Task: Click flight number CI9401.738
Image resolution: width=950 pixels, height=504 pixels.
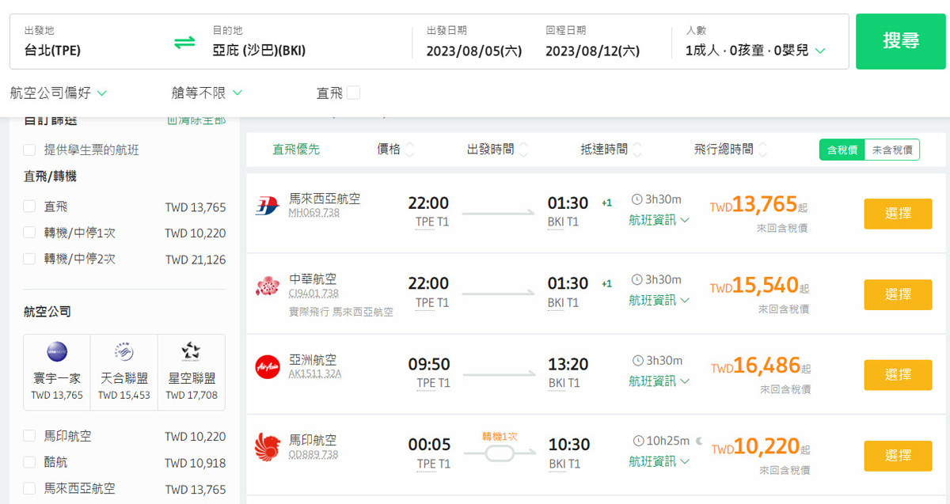Action: pyautogui.click(x=313, y=294)
